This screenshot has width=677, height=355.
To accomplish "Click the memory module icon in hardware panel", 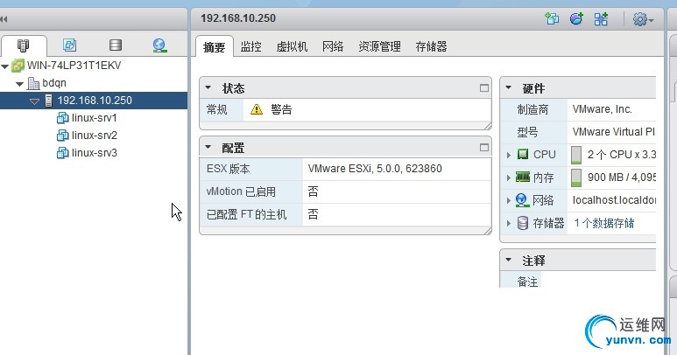I will (523, 177).
